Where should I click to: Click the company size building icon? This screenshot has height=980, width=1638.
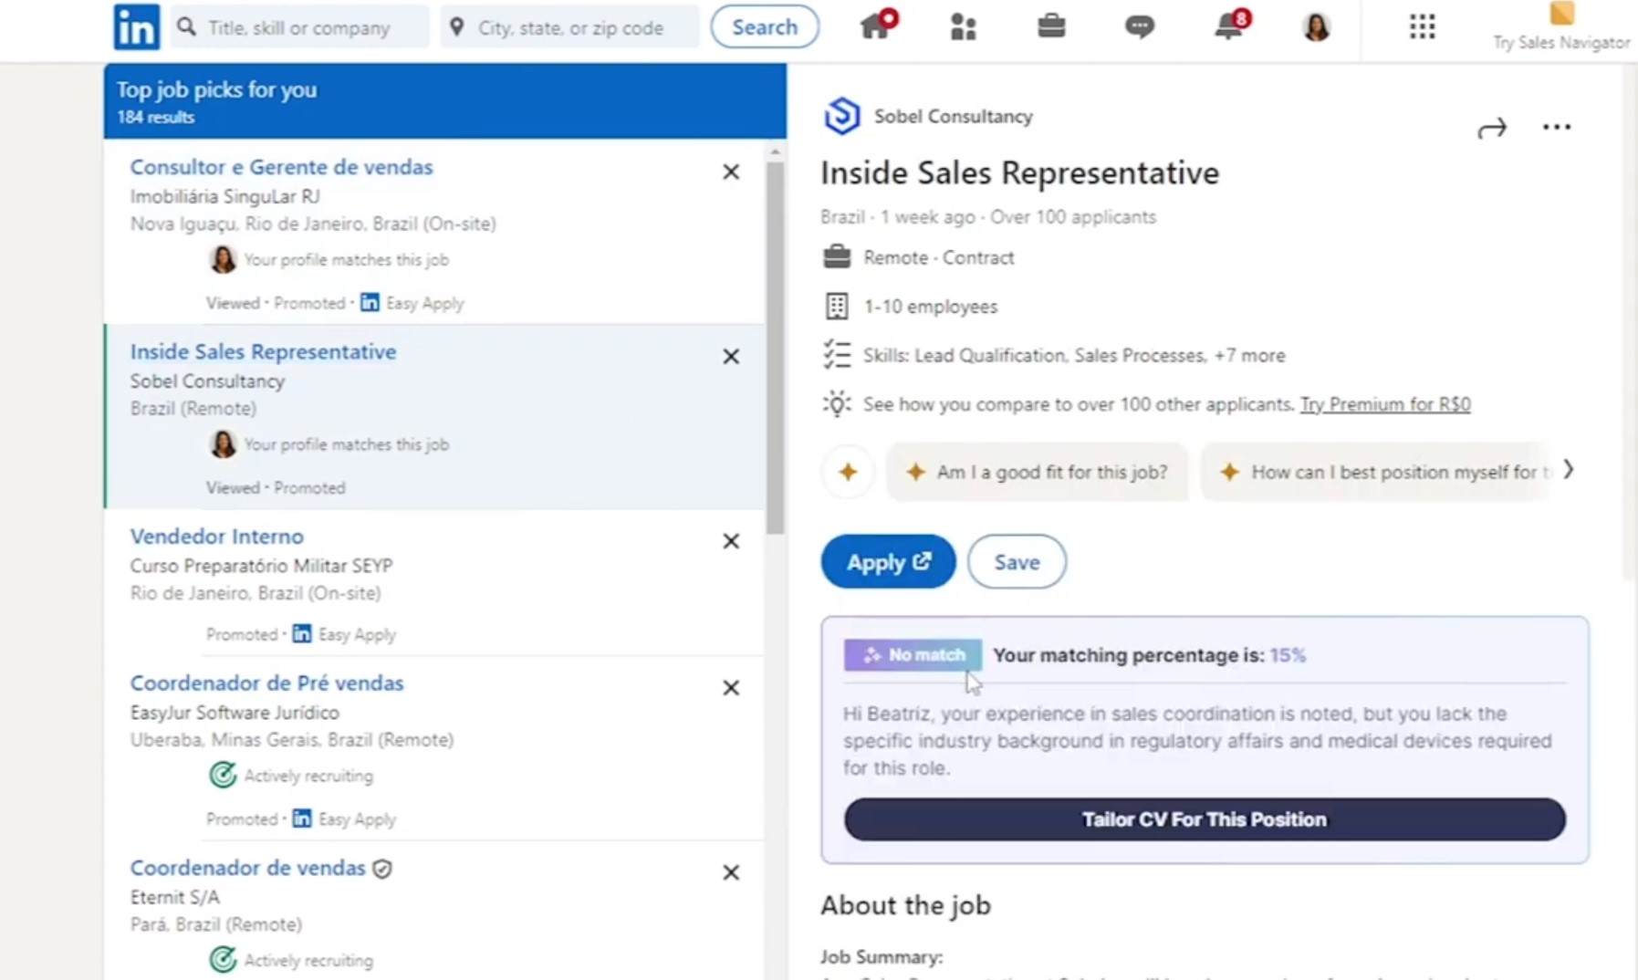point(837,306)
